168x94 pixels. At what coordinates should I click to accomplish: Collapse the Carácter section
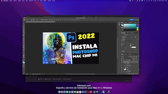click(x=121, y=39)
